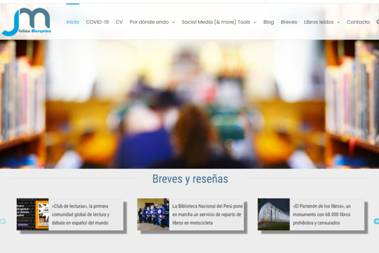Open the search magnifier icon
Screen dimensions: 379x253
pyautogui.click(x=378, y=22)
